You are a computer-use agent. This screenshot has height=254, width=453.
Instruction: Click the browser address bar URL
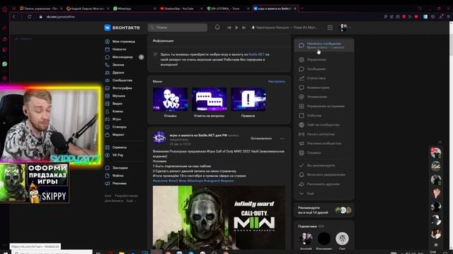61,17
